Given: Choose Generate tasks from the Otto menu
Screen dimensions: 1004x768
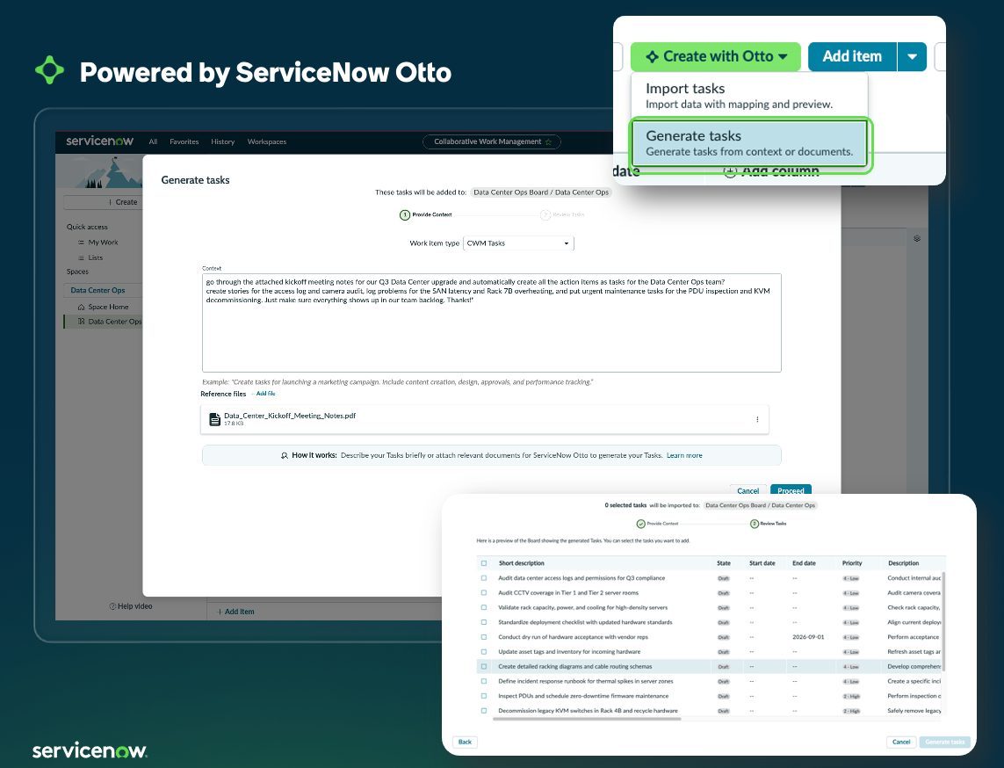Looking at the screenshot, I should click(749, 143).
